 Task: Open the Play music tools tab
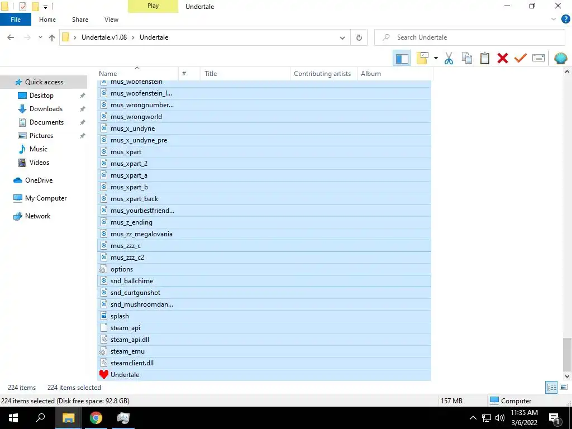pos(153,6)
